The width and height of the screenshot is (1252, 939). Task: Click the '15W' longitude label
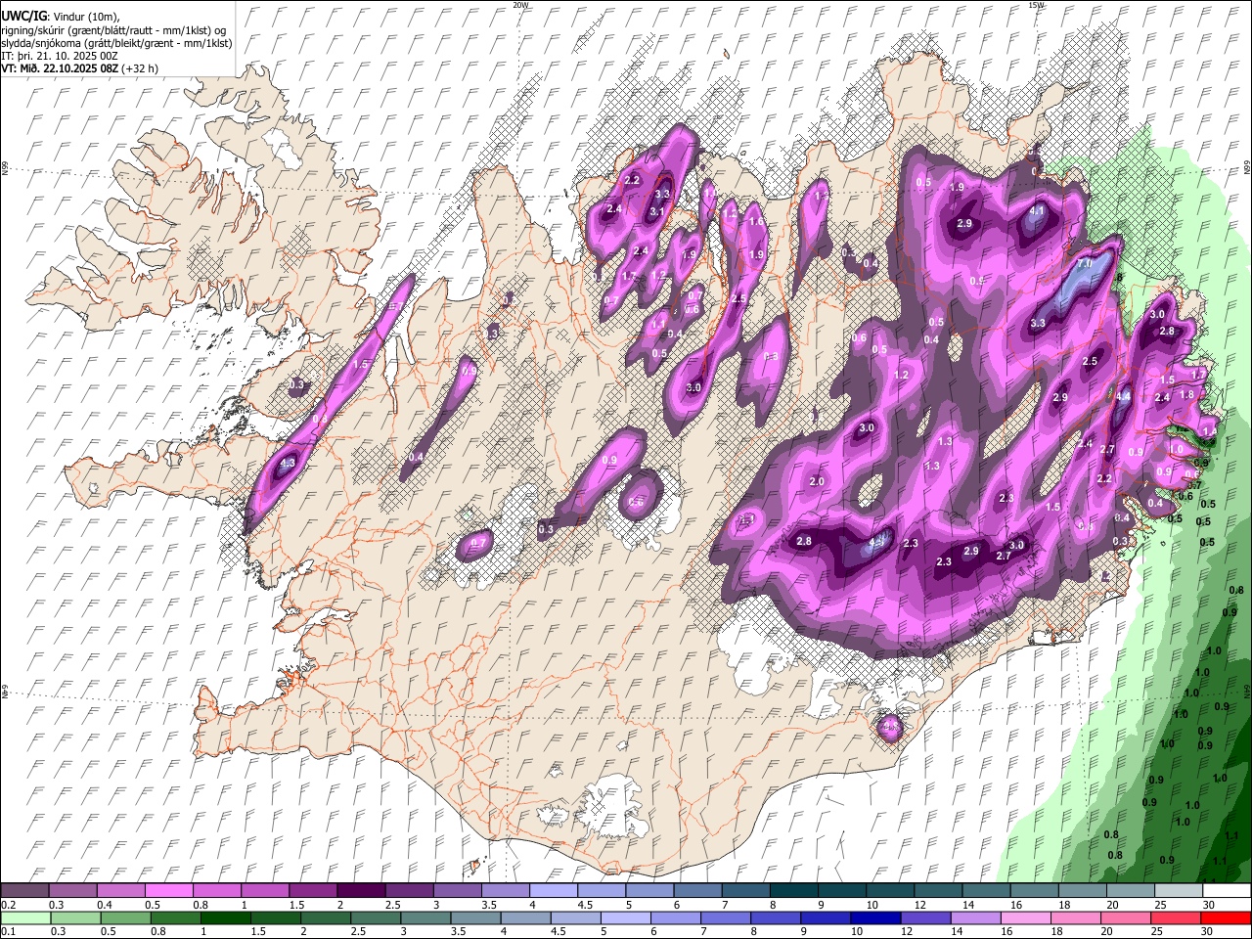click(1036, 5)
